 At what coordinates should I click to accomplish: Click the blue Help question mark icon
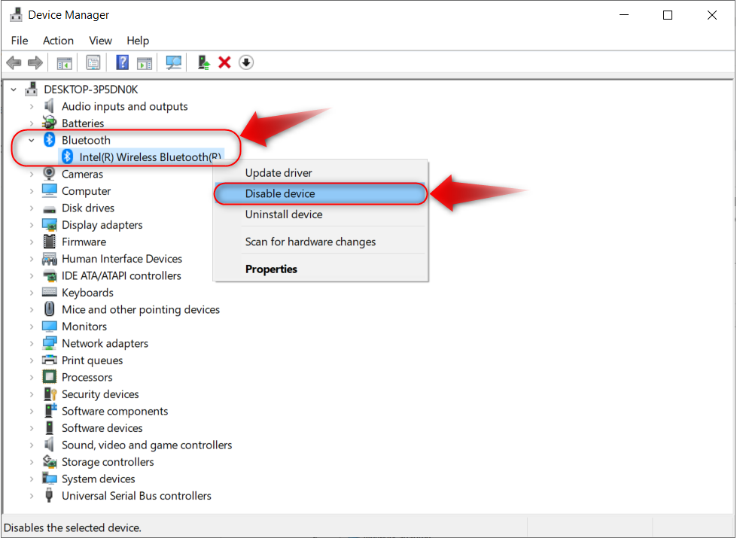122,62
